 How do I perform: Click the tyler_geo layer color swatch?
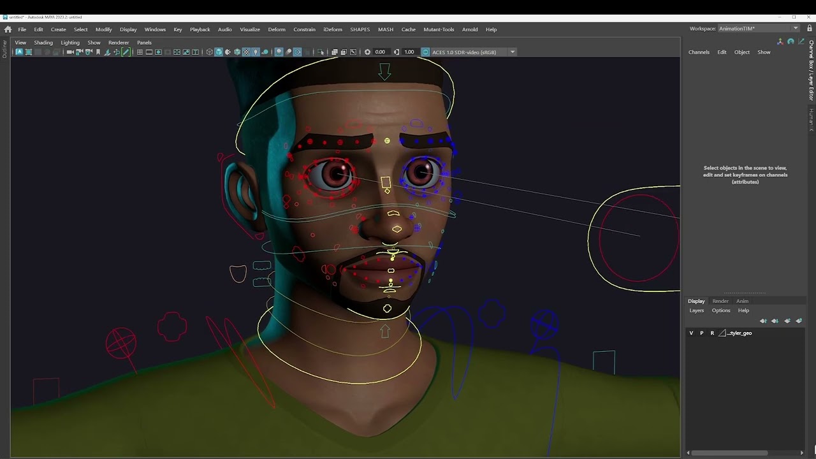coord(722,333)
